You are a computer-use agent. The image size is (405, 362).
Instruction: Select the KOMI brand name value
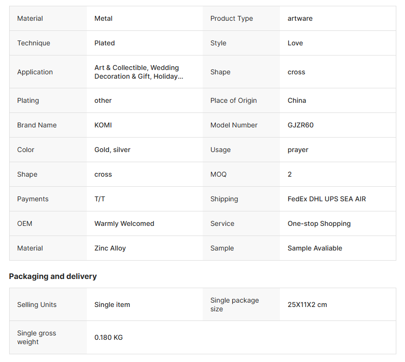[103, 125]
